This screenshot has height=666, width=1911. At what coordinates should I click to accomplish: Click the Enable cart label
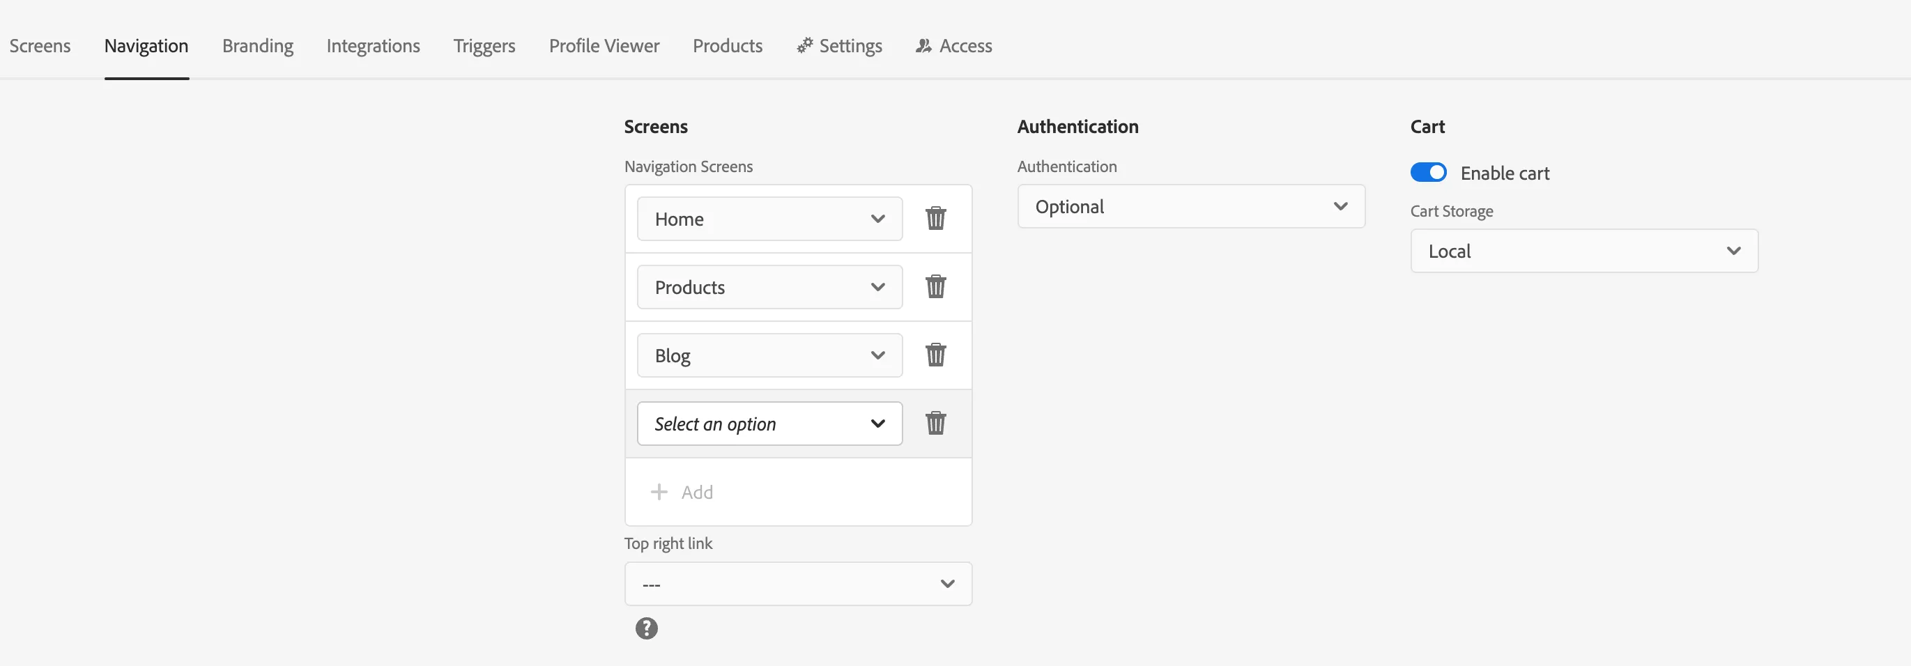tap(1505, 173)
